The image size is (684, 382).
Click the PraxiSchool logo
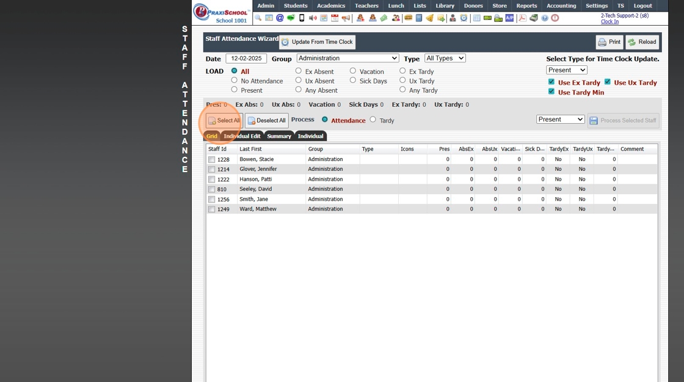point(222,13)
